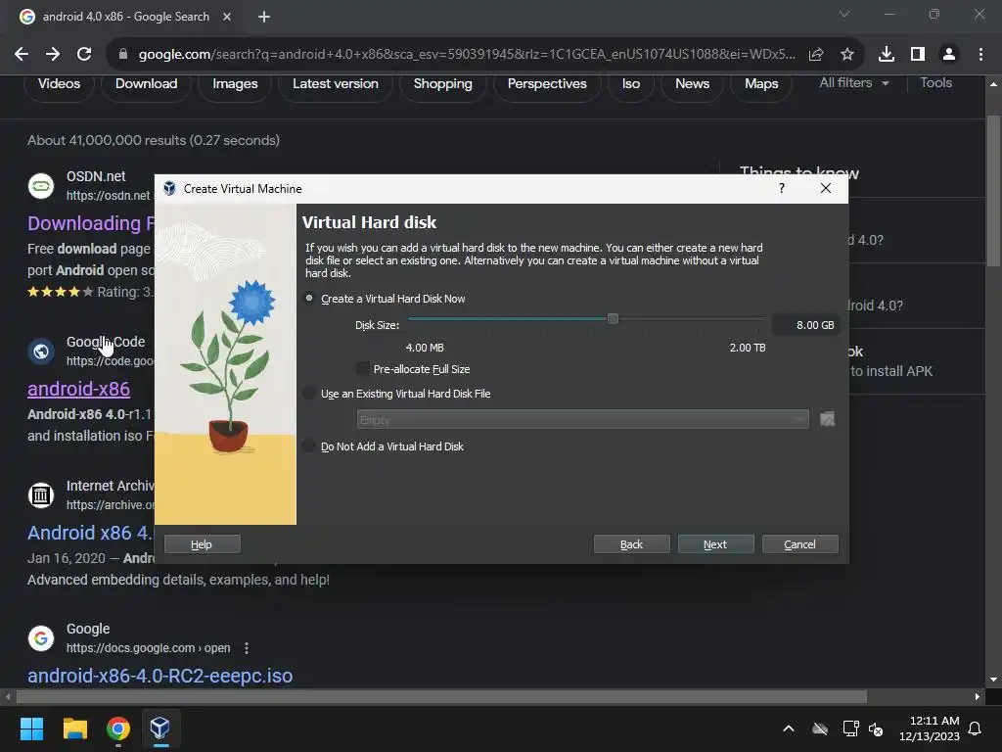The width and height of the screenshot is (1002, 752).
Task: Filter results by Iso
Action: 631,84
